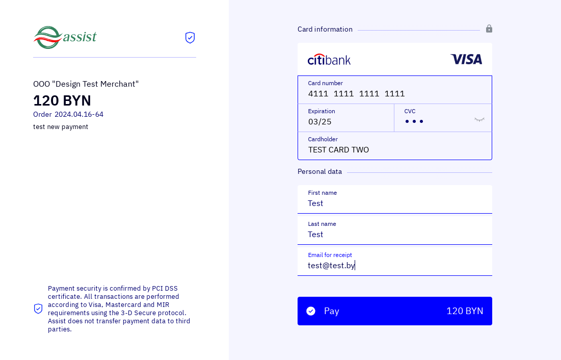The height and width of the screenshot is (360, 561).
Task: Click the shield checkmark icon beside the logo
Action: click(190, 37)
